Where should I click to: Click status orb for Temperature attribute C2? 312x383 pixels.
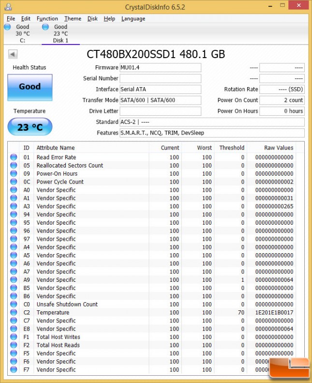click(14, 312)
